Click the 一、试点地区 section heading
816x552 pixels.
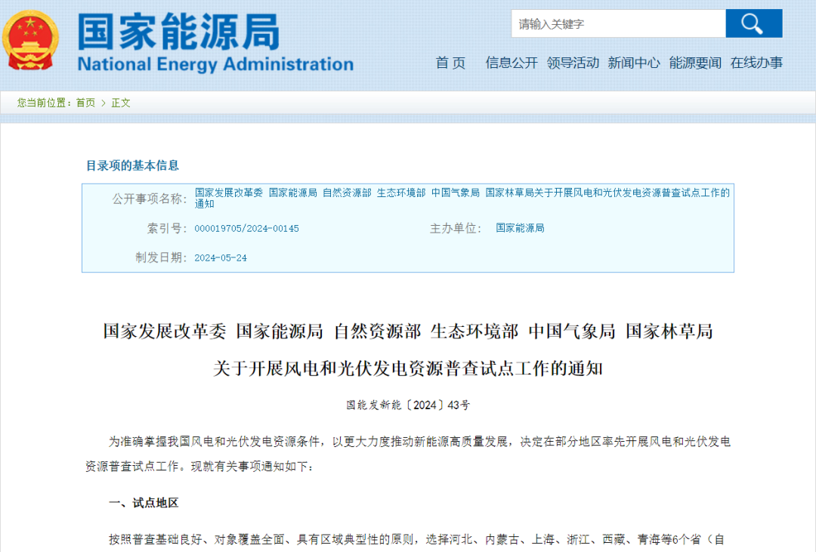(x=144, y=503)
